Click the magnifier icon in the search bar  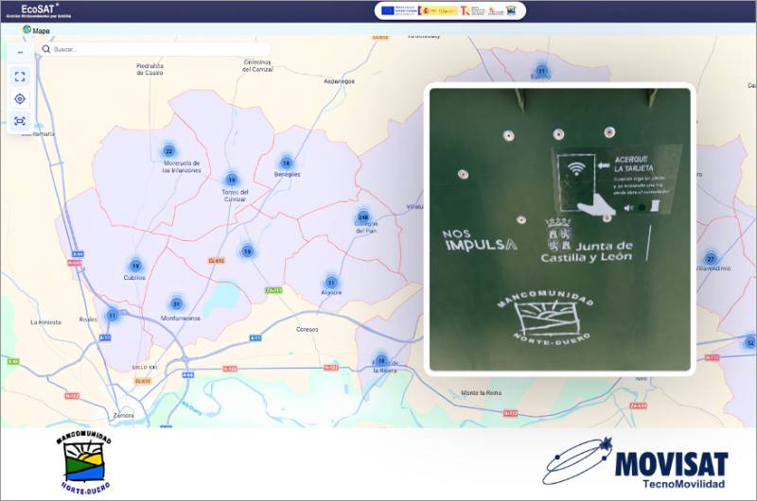pos(45,49)
